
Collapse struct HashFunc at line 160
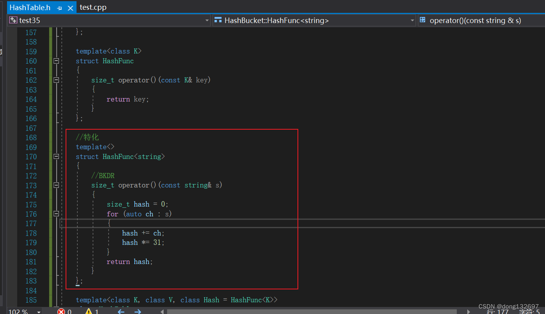pos(56,61)
